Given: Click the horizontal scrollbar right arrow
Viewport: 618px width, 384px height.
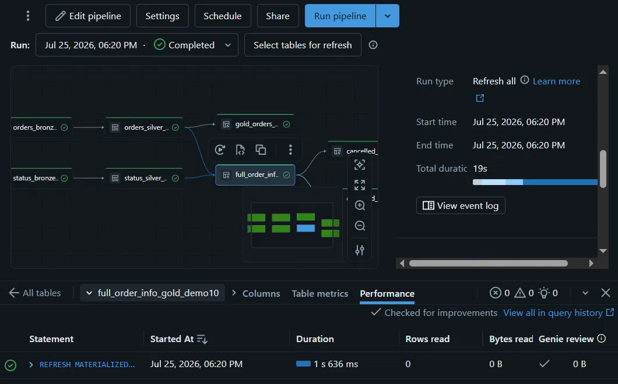Looking at the screenshot, I should click(x=591, y=263).
